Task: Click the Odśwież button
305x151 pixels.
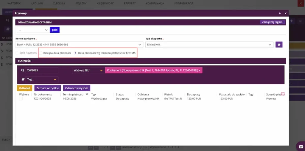Action: [24, 88]
